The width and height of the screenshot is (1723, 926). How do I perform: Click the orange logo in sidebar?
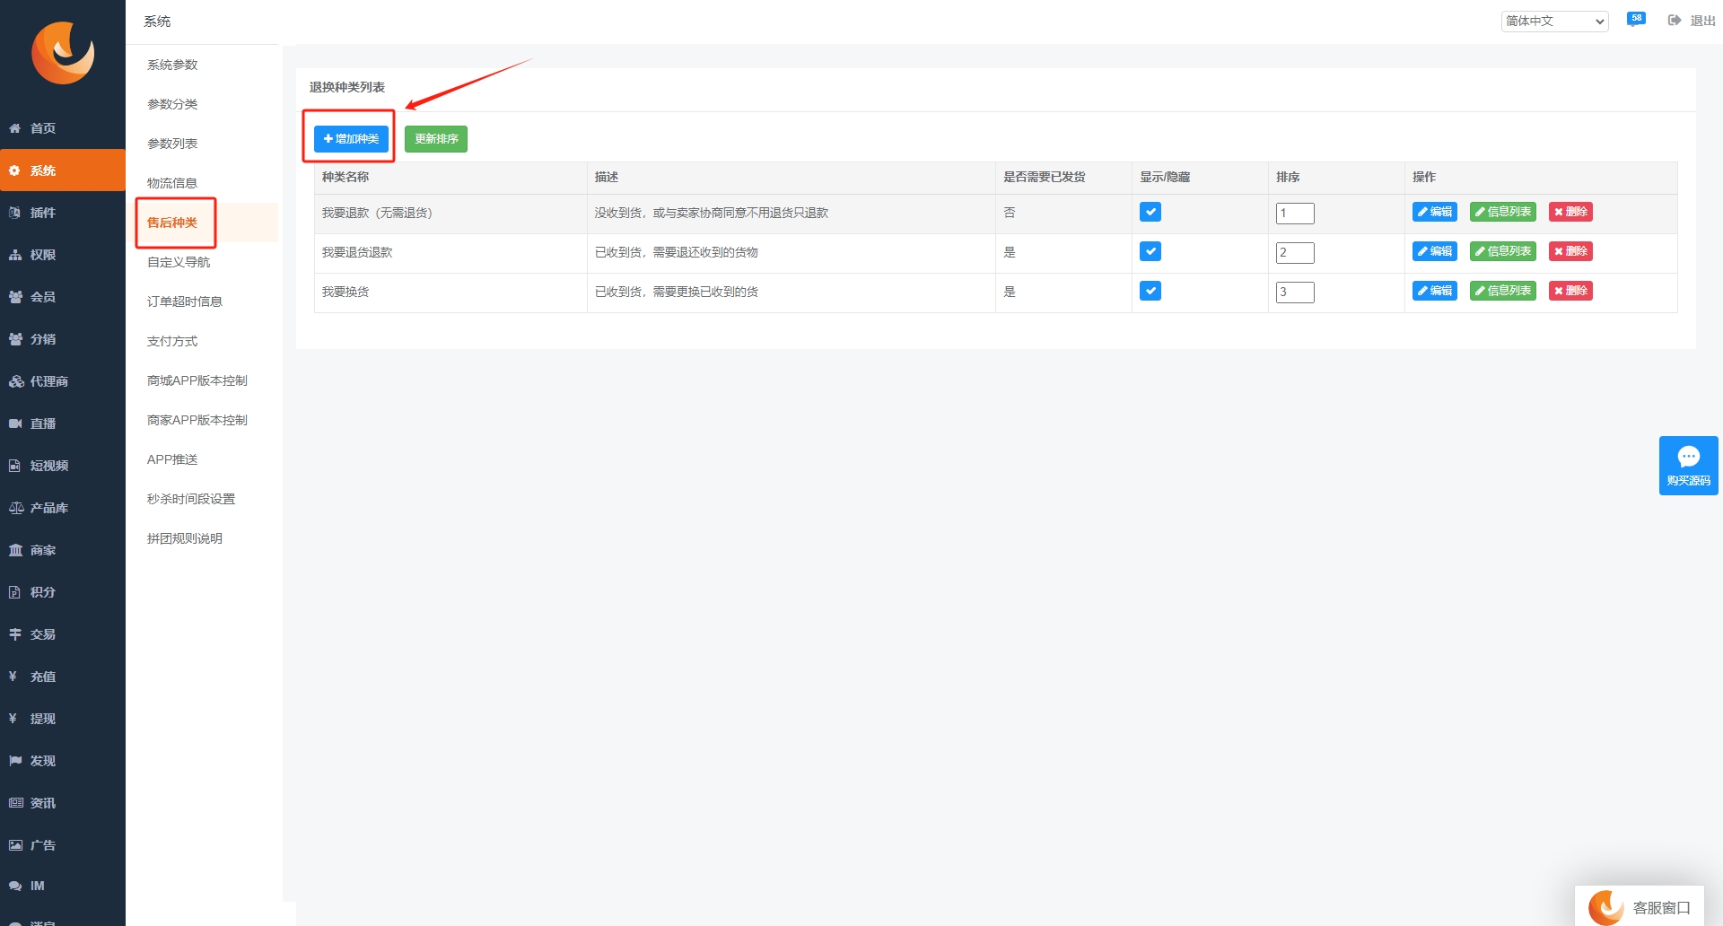63,53
